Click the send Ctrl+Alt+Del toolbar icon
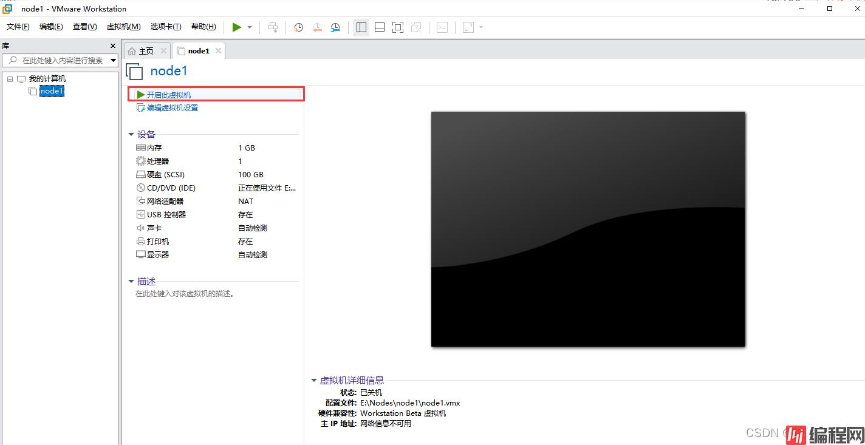The height and width of the screenshot is (445, 865). [273, 27]
